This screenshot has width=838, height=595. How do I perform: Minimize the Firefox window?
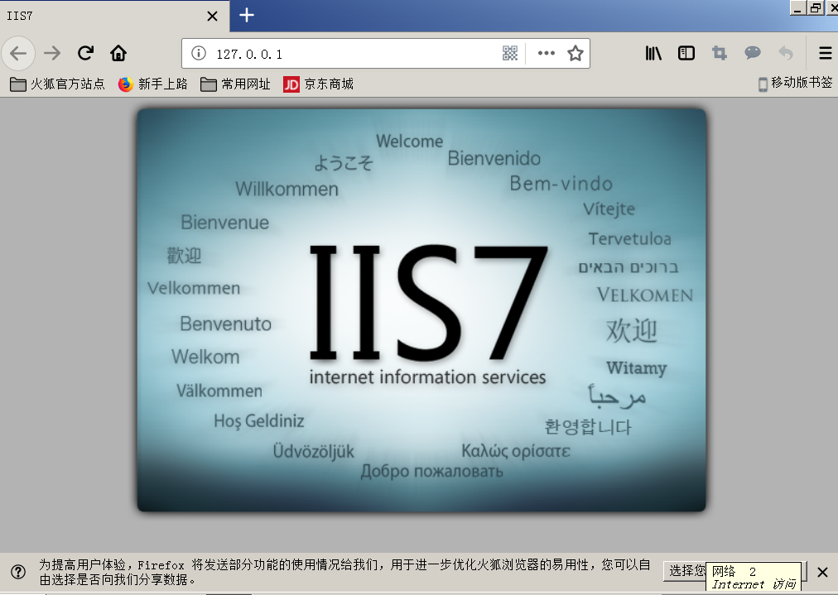tap(798, 7)
